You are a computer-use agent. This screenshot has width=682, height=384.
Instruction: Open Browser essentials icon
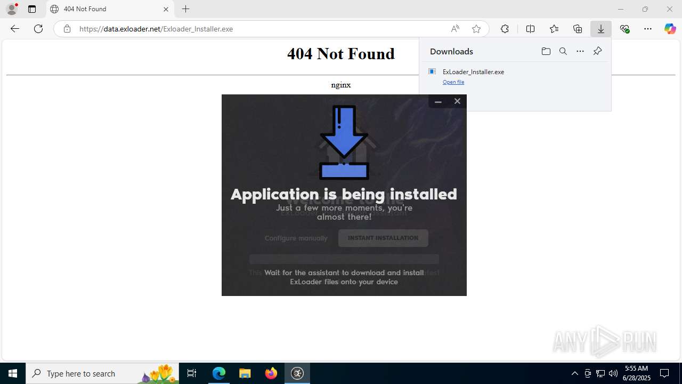pos(624,29)
